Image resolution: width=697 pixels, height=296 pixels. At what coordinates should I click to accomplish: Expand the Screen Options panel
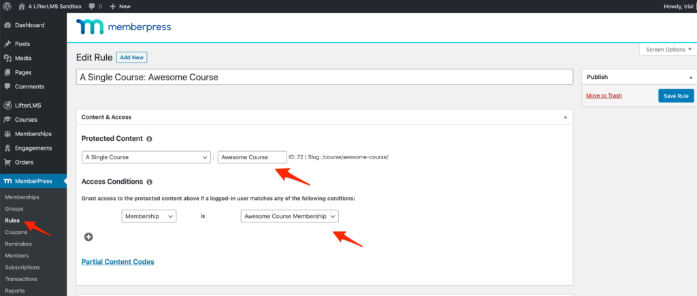[668, 49]
